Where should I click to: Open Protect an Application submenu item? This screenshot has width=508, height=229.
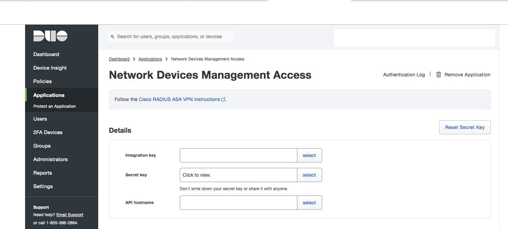click(55, 106)
